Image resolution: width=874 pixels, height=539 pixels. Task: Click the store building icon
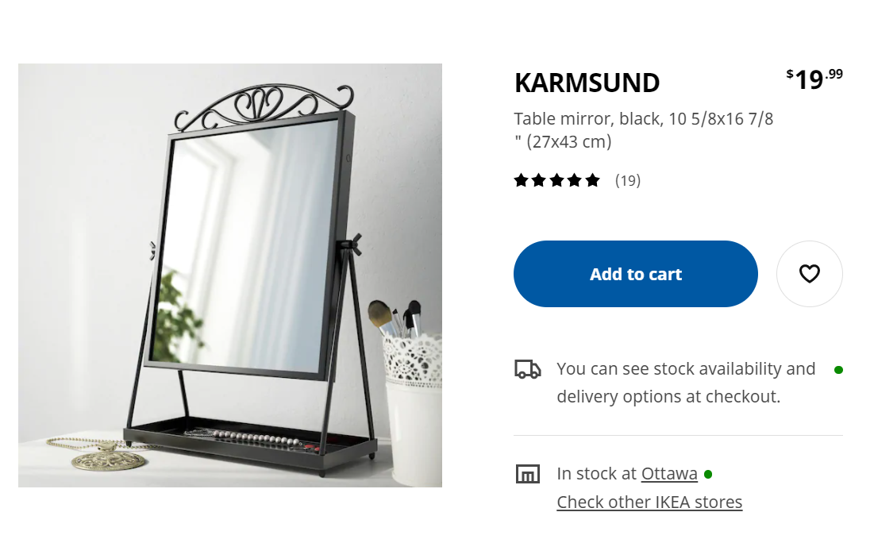pyautogui.click(x=527, y=474)
